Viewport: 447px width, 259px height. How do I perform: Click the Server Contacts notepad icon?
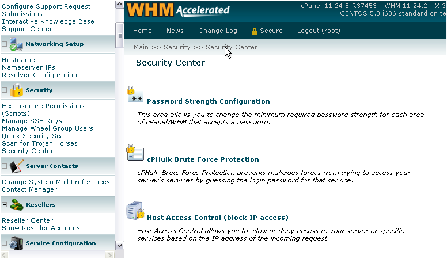17,166
